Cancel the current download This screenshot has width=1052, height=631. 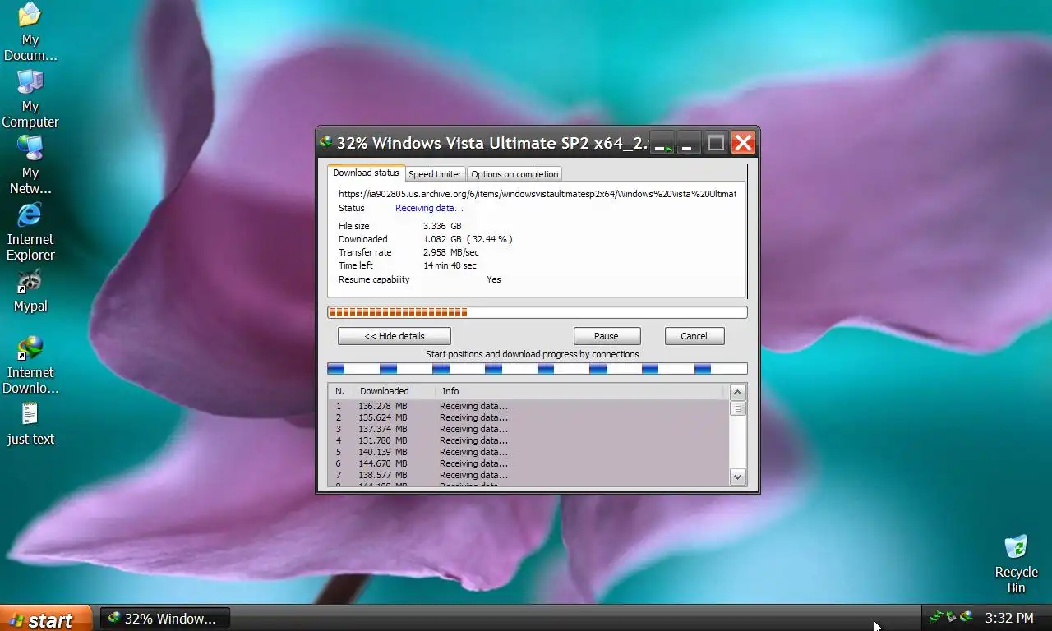coord(694,336)
